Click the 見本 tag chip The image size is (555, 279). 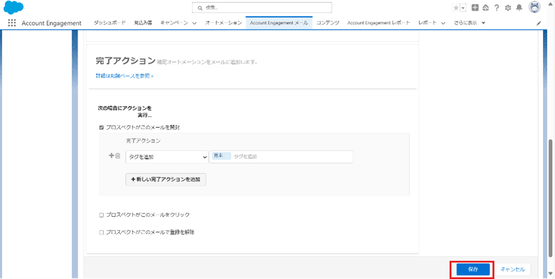pyautogui.click(x=221, y=156)
